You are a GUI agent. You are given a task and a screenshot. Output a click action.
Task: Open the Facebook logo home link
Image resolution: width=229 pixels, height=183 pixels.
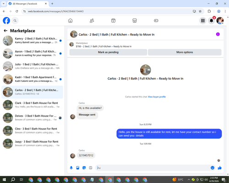[6, 21]
